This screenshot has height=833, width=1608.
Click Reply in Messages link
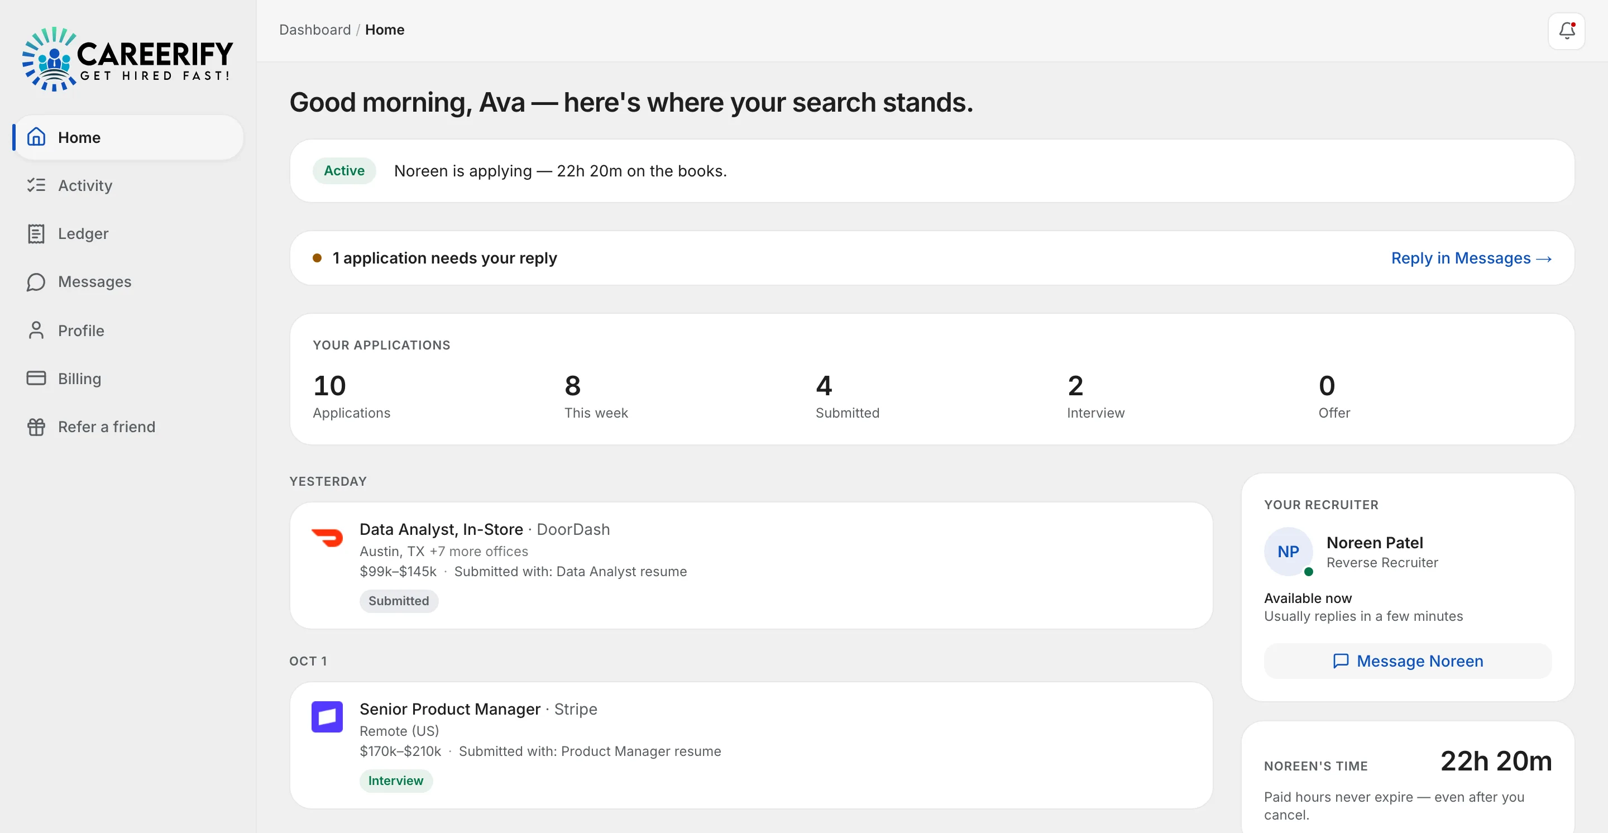(x=1471, y=258)
